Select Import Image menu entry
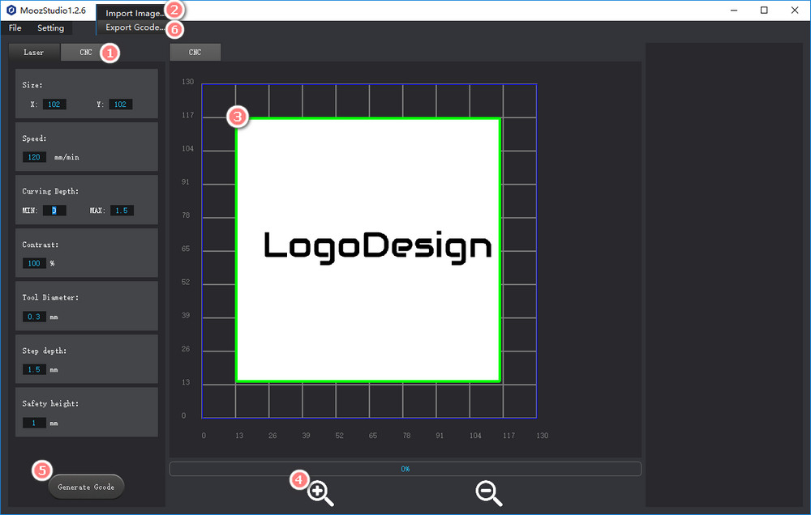811x515 pixels. pos(135,14)
